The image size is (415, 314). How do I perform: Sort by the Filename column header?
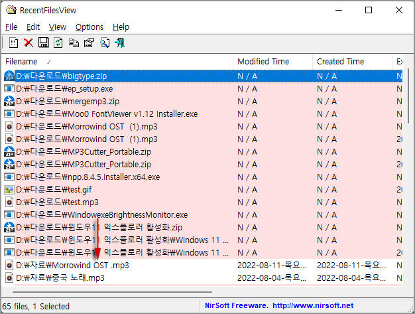117,62
